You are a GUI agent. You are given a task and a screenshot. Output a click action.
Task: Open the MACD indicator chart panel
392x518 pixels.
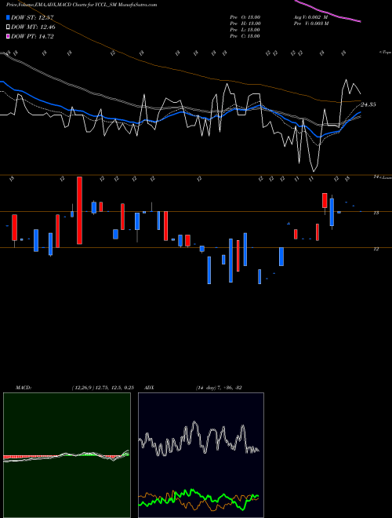tap(67, 455)
